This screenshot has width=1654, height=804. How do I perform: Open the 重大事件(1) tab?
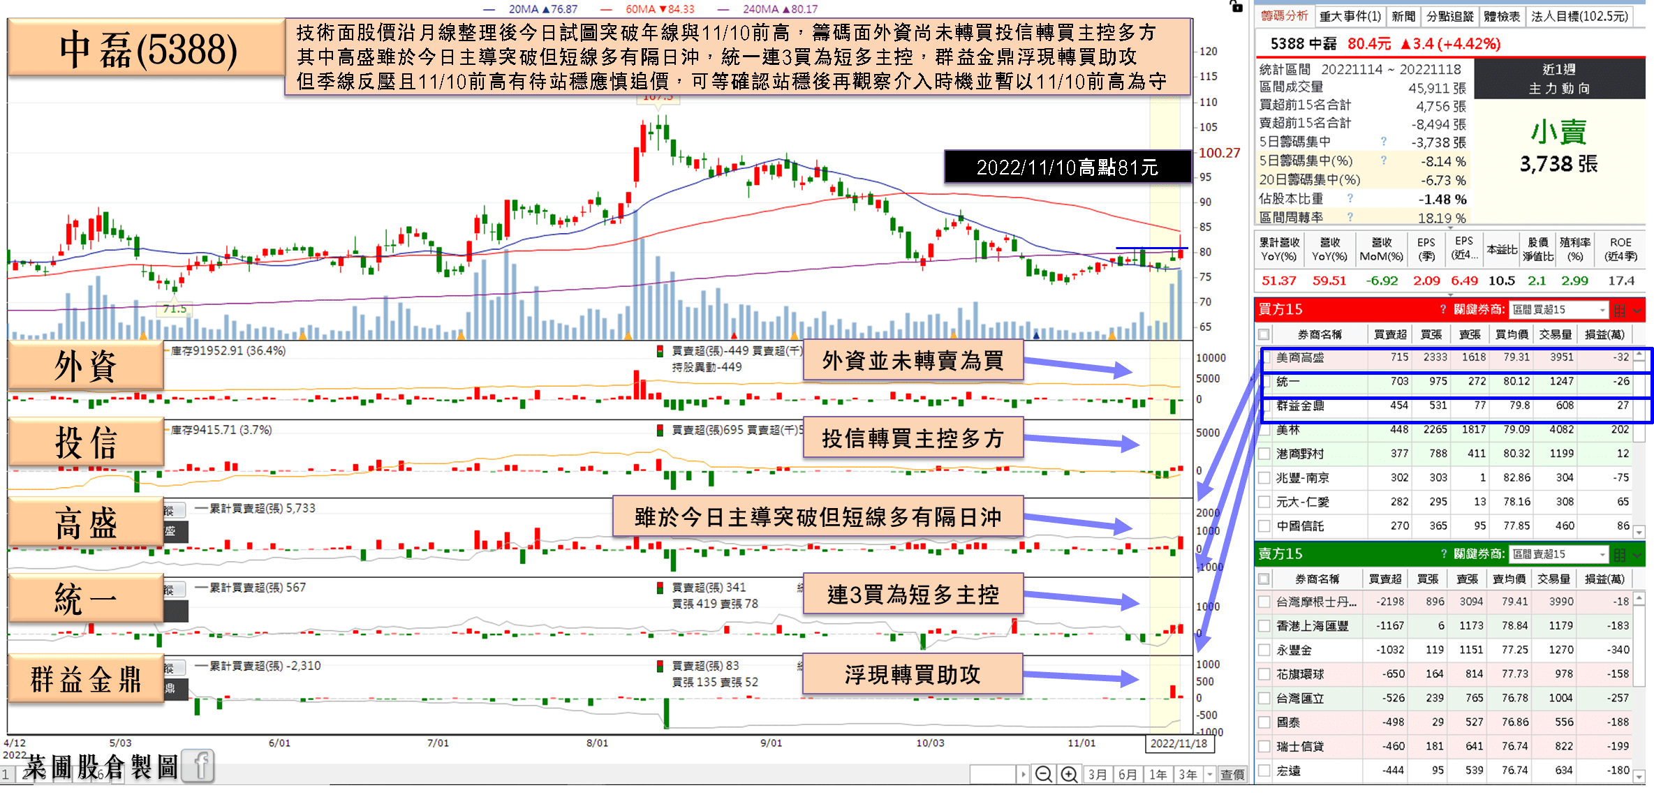point(1350,16)
